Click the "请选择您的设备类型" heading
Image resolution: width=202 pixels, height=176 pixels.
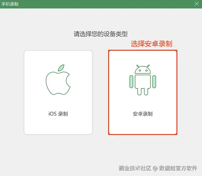[x=101, y=34]
